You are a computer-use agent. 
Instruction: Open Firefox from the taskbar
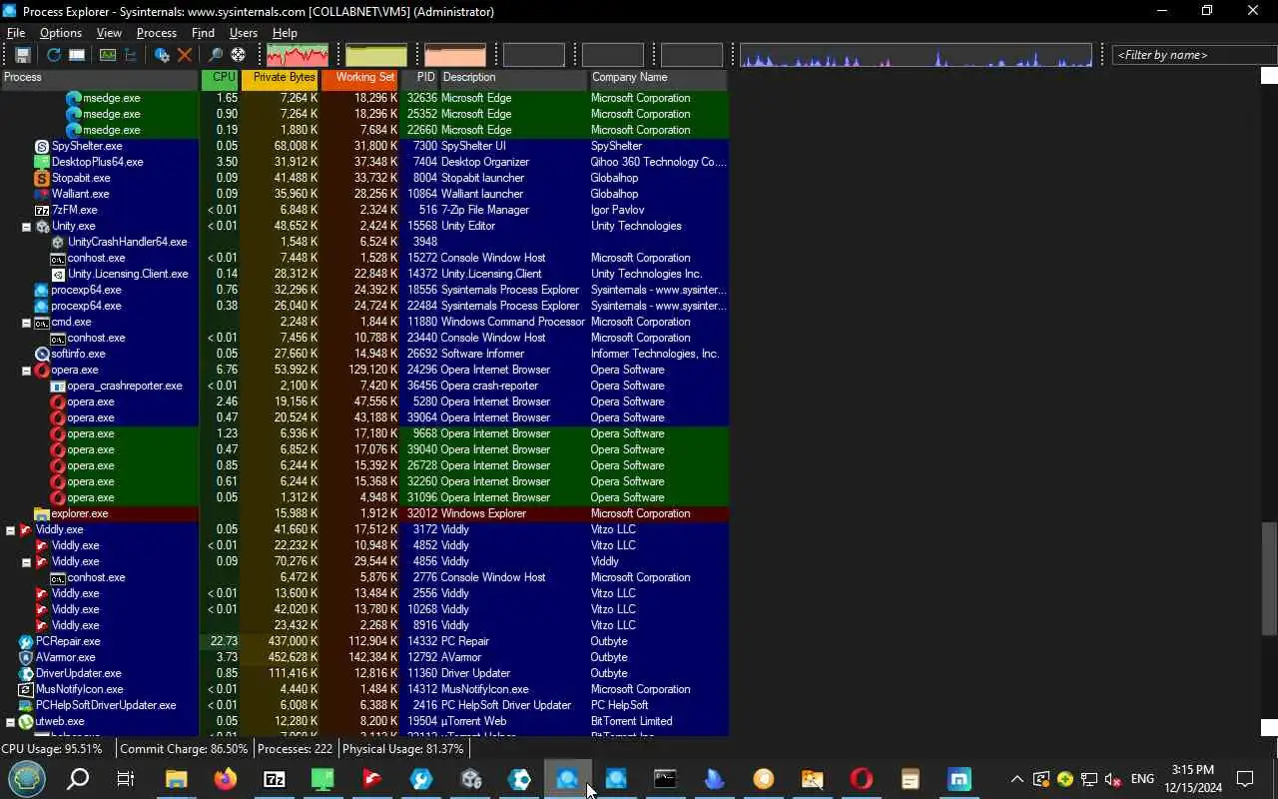point(225,779)
